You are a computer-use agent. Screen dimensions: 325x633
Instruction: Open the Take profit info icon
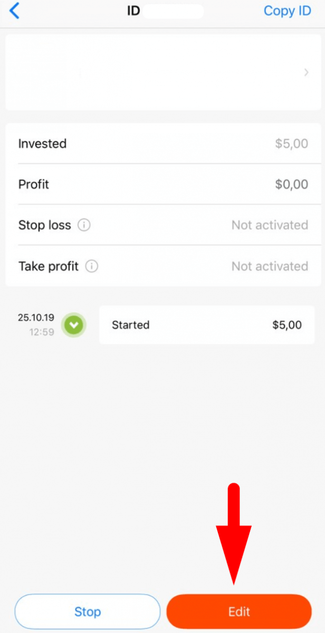click(x=92, y=266)
